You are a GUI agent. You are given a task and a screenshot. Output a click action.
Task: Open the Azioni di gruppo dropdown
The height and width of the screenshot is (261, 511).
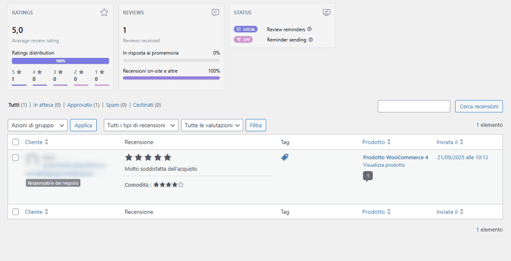coord(38,125)
